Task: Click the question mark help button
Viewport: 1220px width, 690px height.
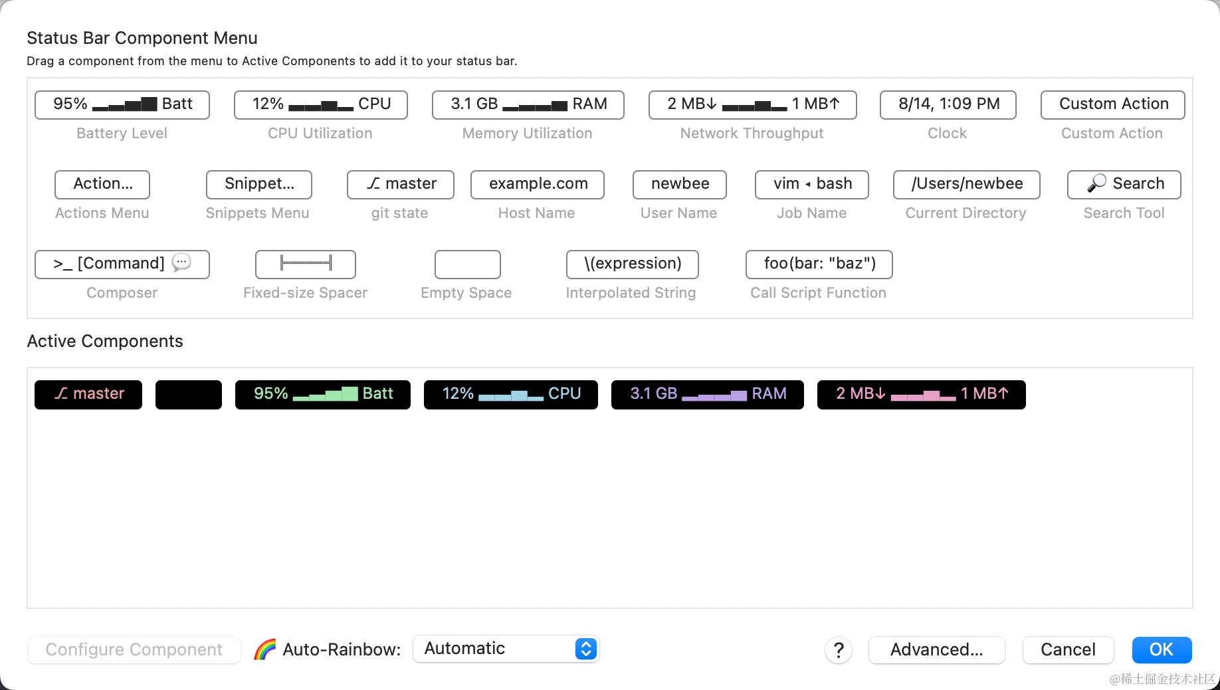Action: (839, 649)
